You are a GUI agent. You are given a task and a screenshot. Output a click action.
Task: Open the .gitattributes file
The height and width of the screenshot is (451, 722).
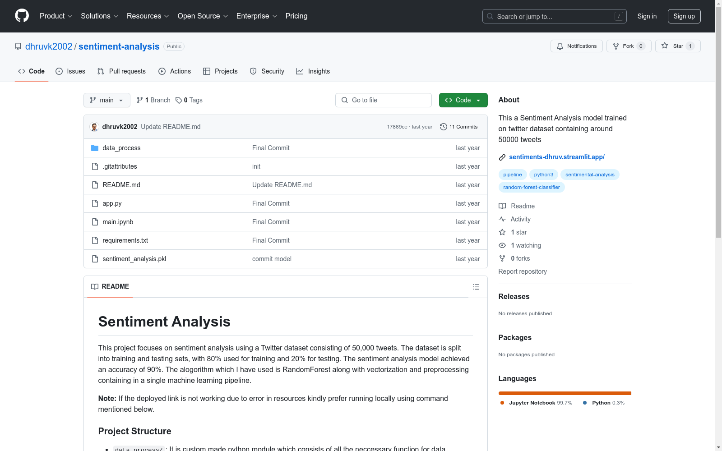coord(120,166)
